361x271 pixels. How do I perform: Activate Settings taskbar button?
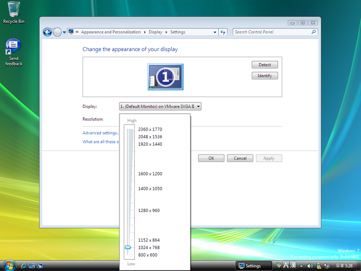point(254,266)
